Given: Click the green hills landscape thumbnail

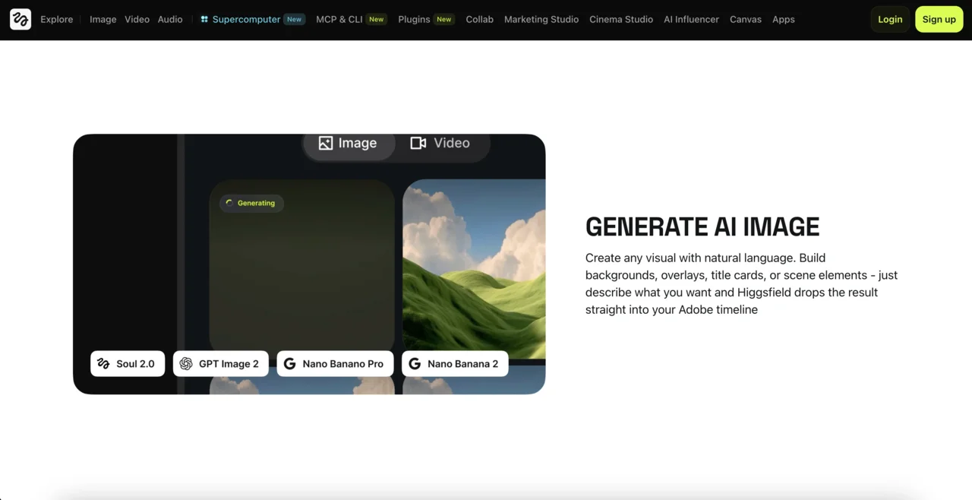Looking at the screenshot, I should pos(474,269).
